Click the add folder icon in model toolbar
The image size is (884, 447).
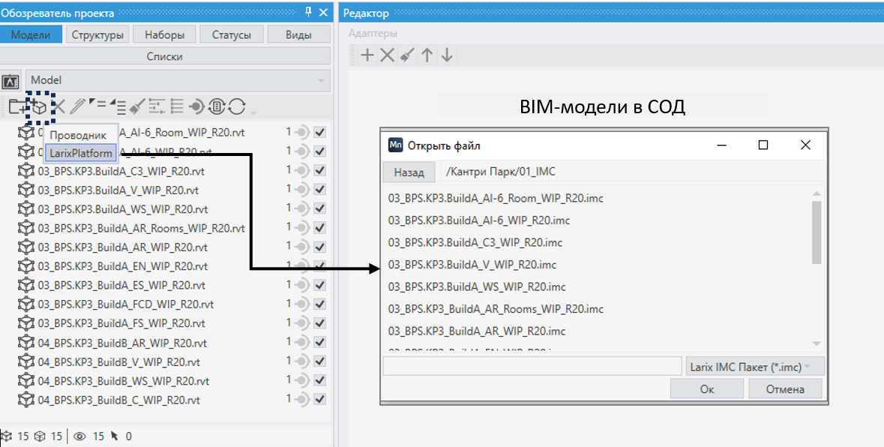[x=16, y=107]
